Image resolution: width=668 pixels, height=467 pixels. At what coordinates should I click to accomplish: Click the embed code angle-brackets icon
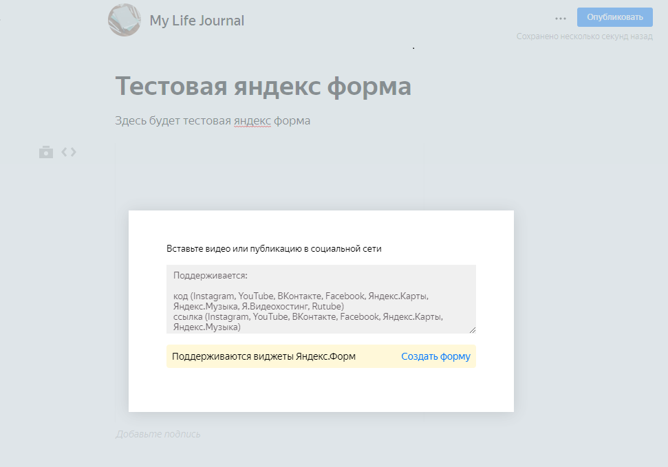69,152
